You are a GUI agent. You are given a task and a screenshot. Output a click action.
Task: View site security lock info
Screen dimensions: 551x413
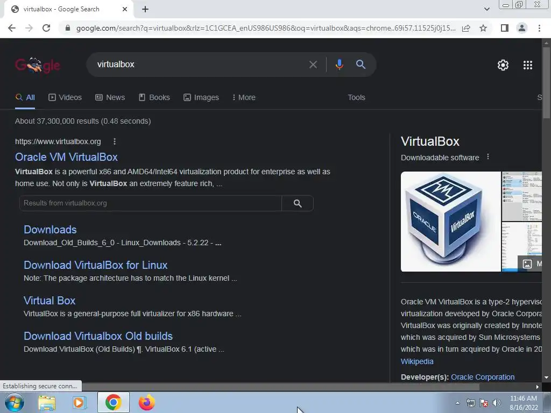coord(68,28)
